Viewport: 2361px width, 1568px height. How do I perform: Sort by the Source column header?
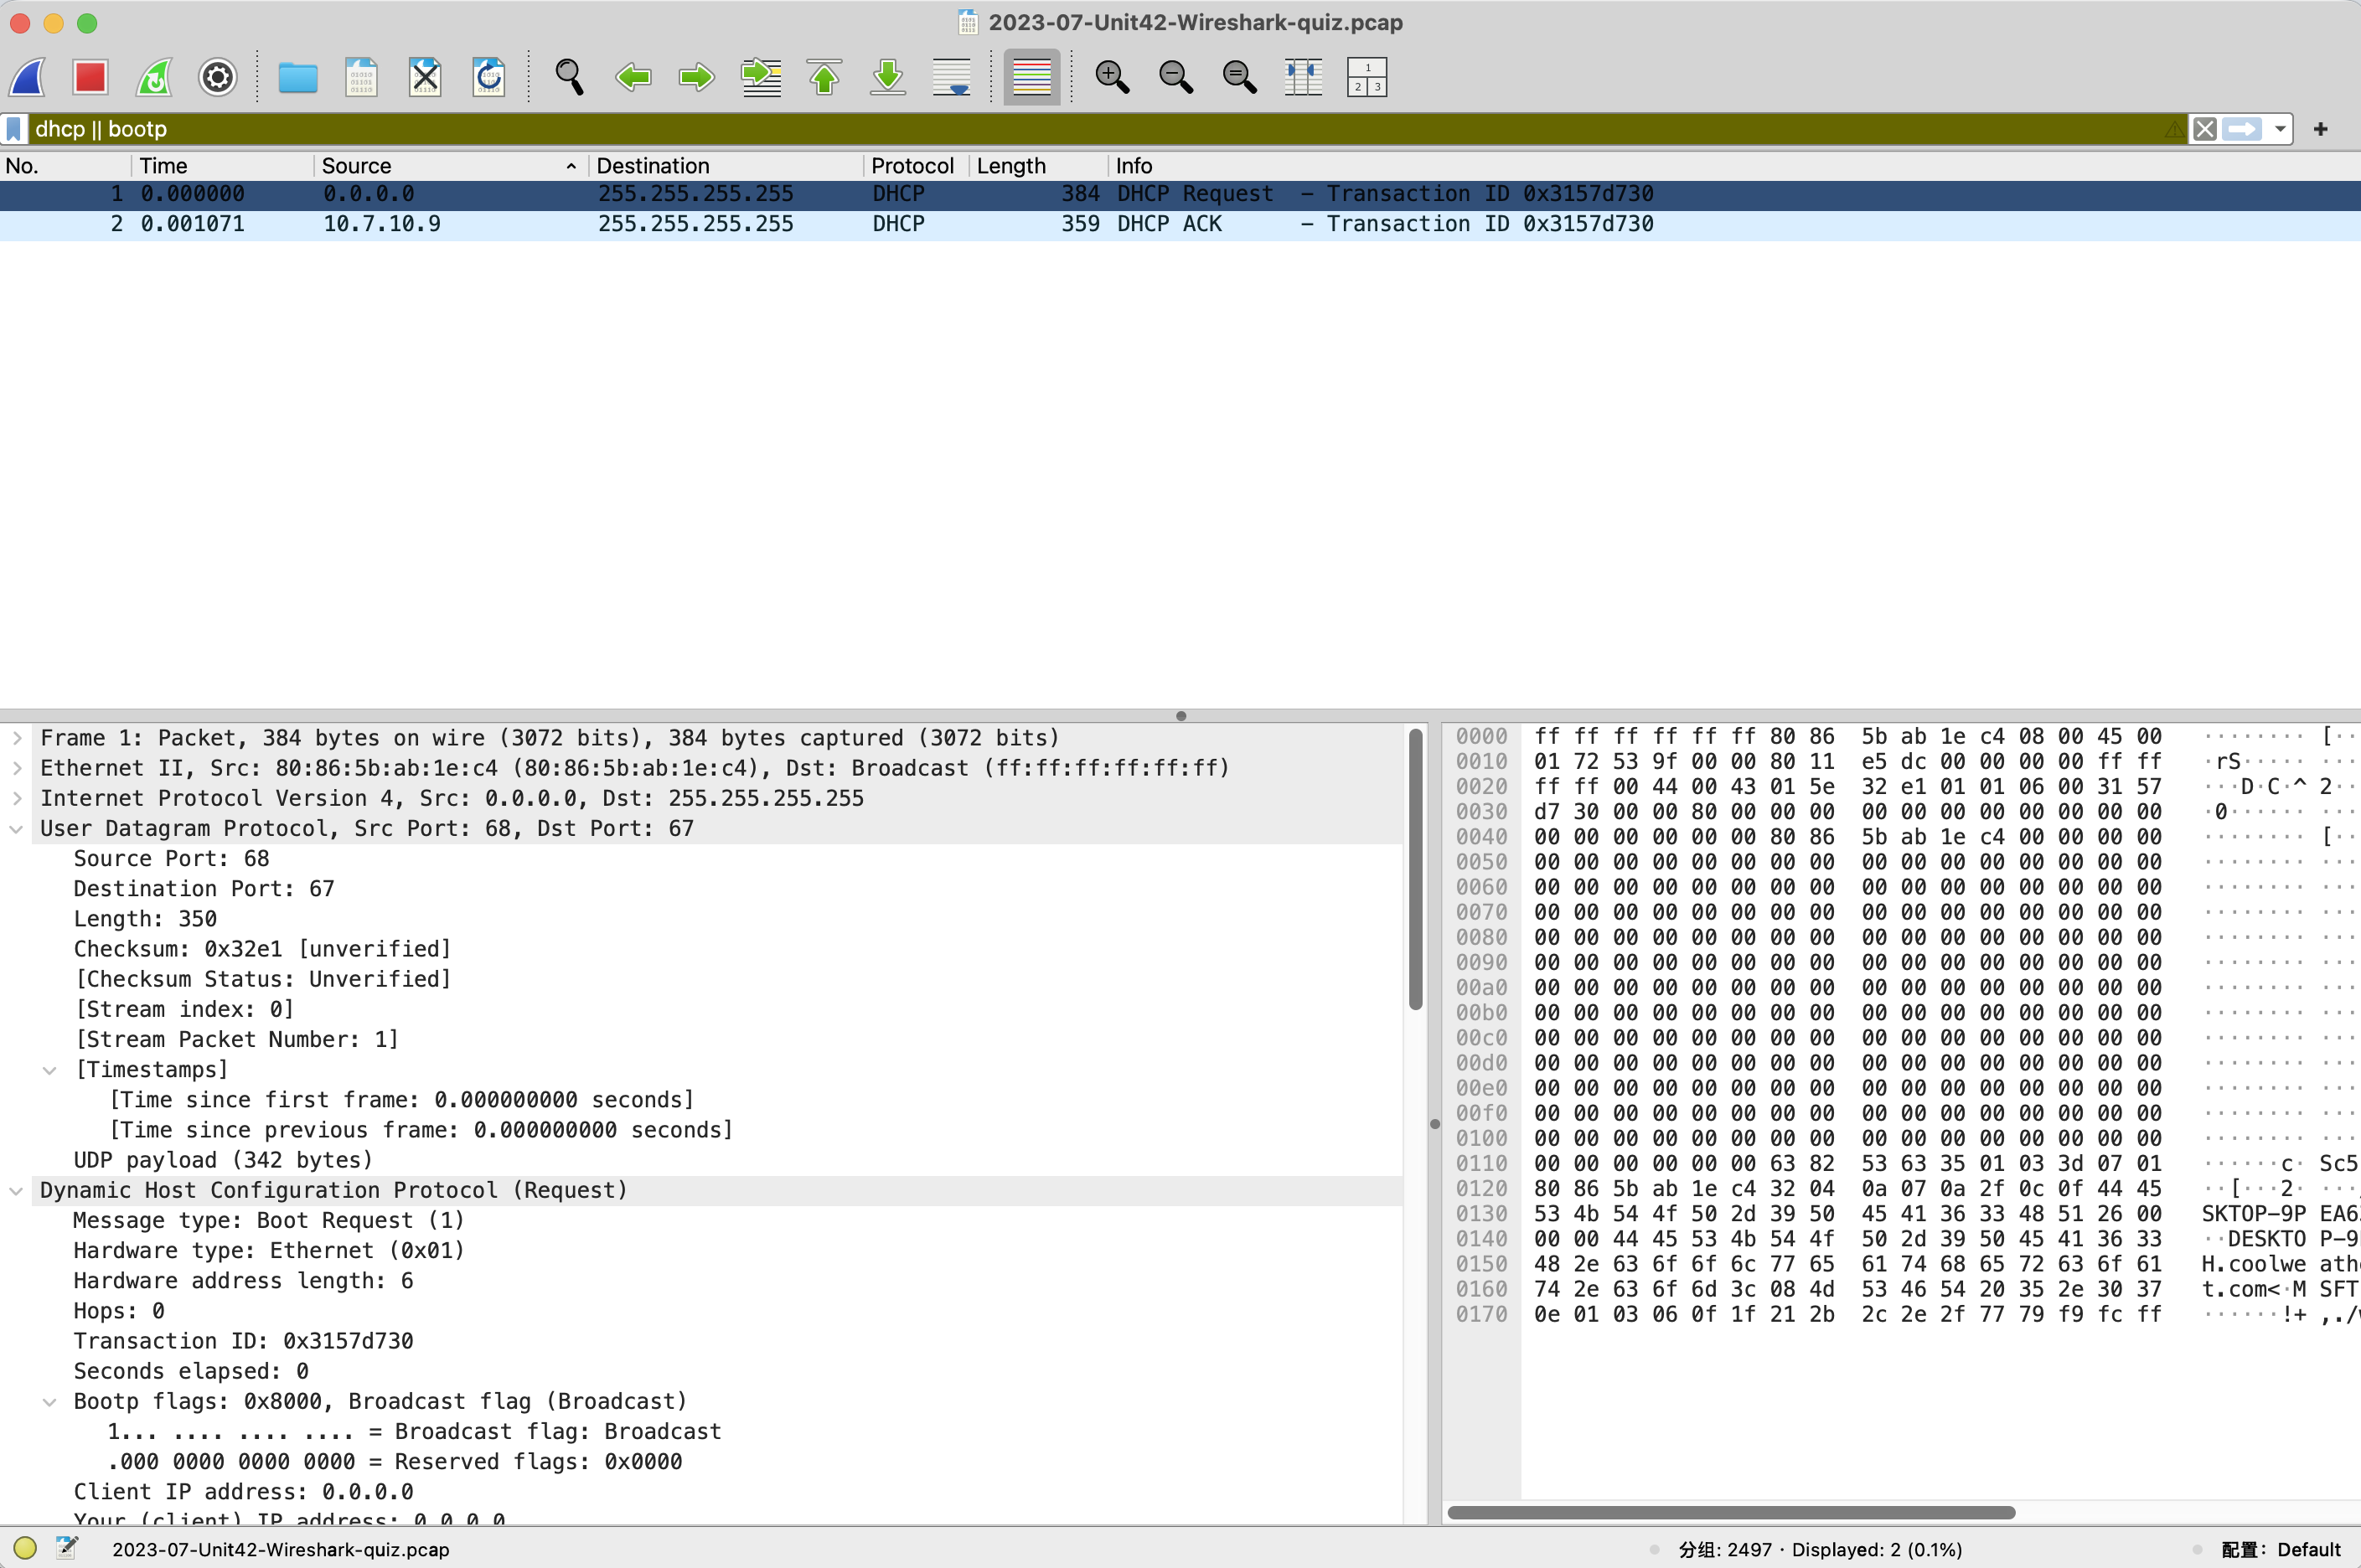[356, 166]
